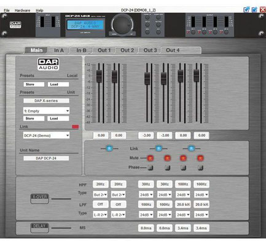Click the input A gain fader handle
Screen dimensions: 266x246
[x=99, y=76]
